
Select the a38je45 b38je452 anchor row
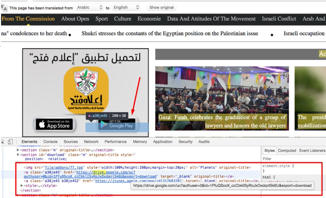(141, 181)
